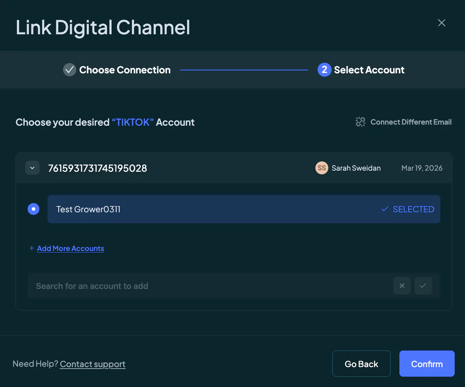Click the plus icon beside Add More Accounts
The height and width of the screenshot is (387, 465).
pos(32,248)
